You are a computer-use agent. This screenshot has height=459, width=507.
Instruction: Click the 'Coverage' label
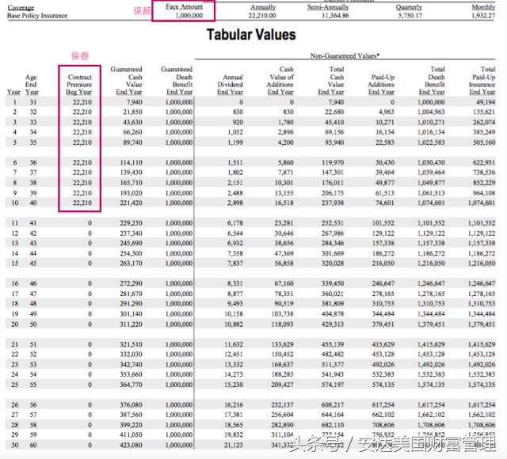pos(21,7)
